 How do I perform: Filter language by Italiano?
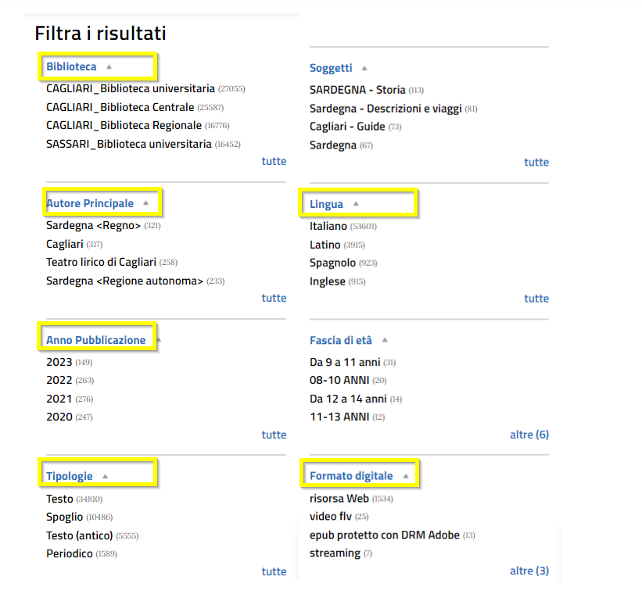328,226
